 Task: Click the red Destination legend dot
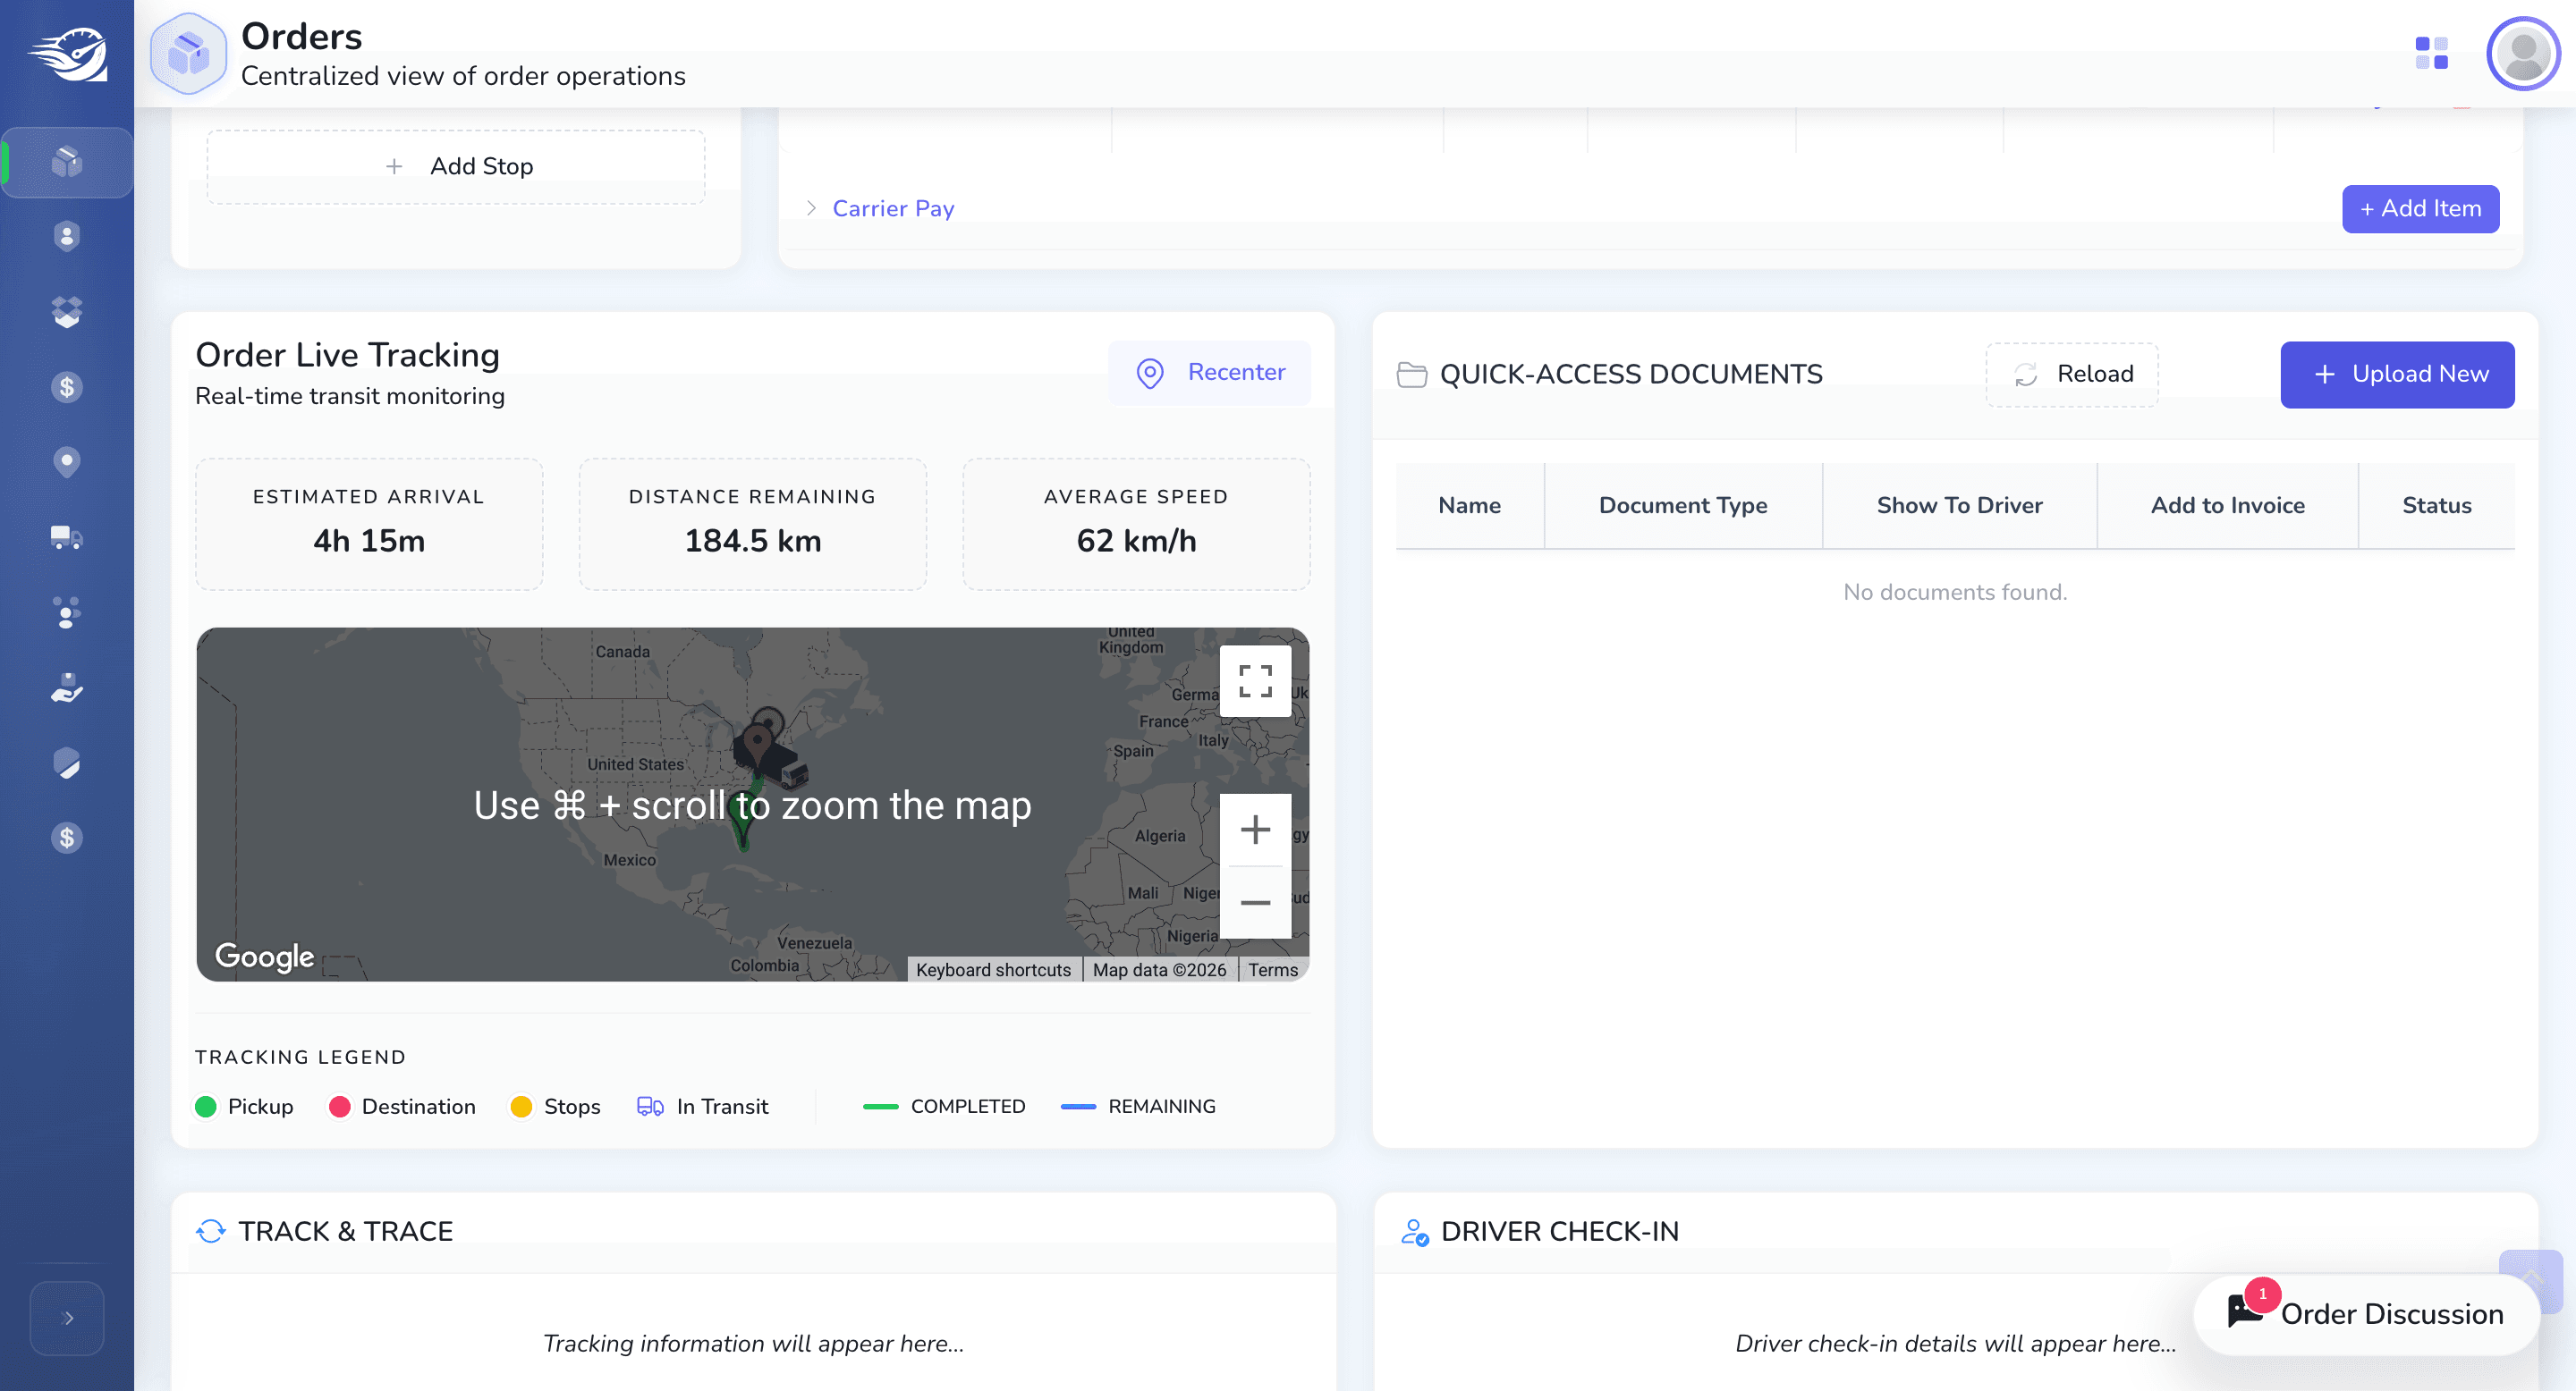click(x=339, y=1106)
